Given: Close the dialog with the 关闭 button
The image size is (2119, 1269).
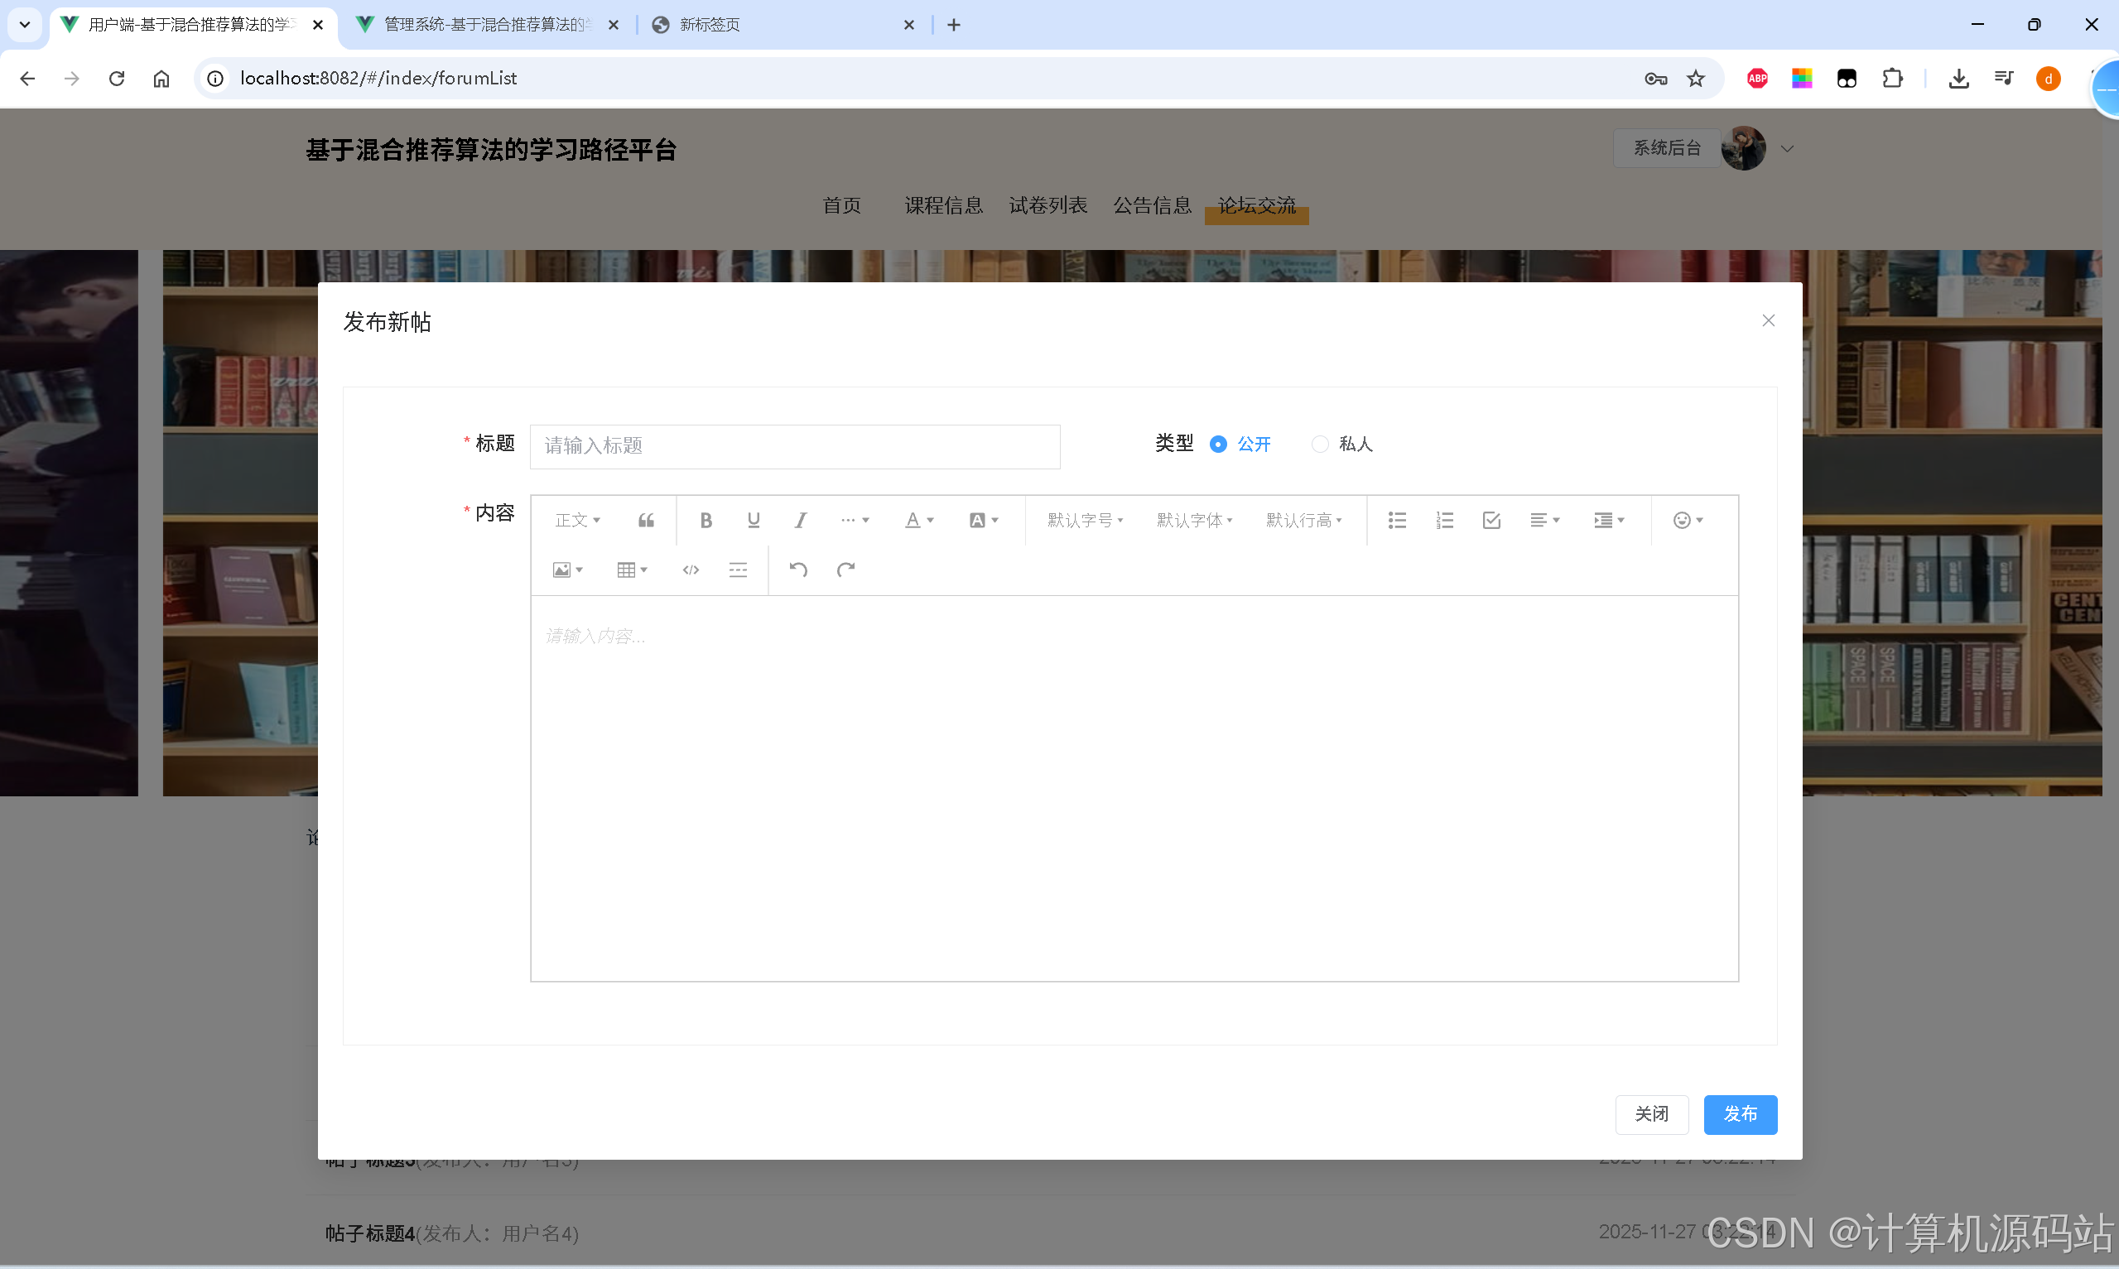Looking at the screenshot, I should point(1651,1114).
